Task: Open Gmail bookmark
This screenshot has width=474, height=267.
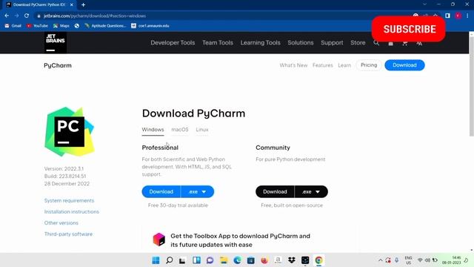Action: point(13,26)
